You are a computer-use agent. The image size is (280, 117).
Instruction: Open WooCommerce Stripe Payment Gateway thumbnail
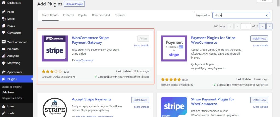[x=55, y=48]
